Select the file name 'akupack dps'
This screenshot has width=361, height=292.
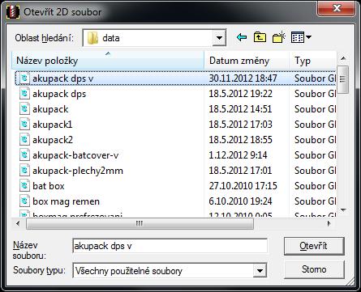pyautogui.click(x=59, y=94)
